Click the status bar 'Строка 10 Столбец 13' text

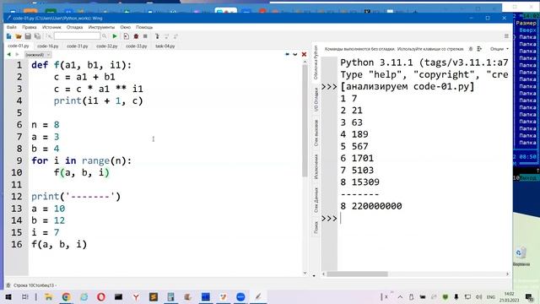click(x=34, y=285)
